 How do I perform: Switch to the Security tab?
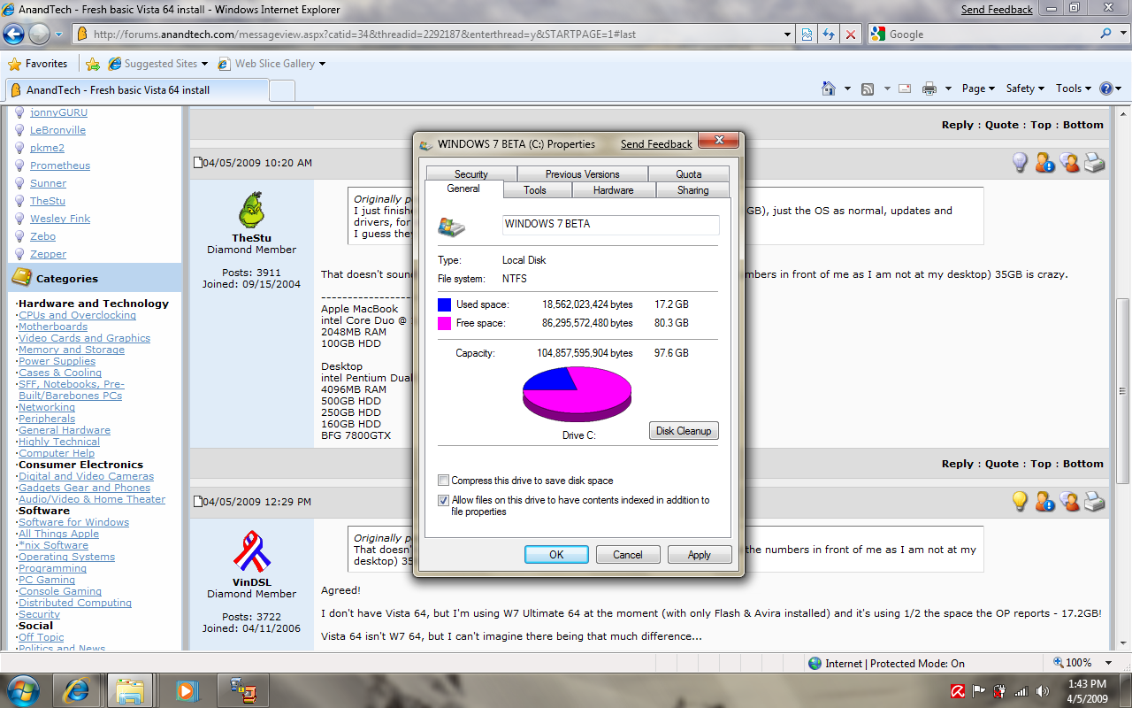[471, 174]
